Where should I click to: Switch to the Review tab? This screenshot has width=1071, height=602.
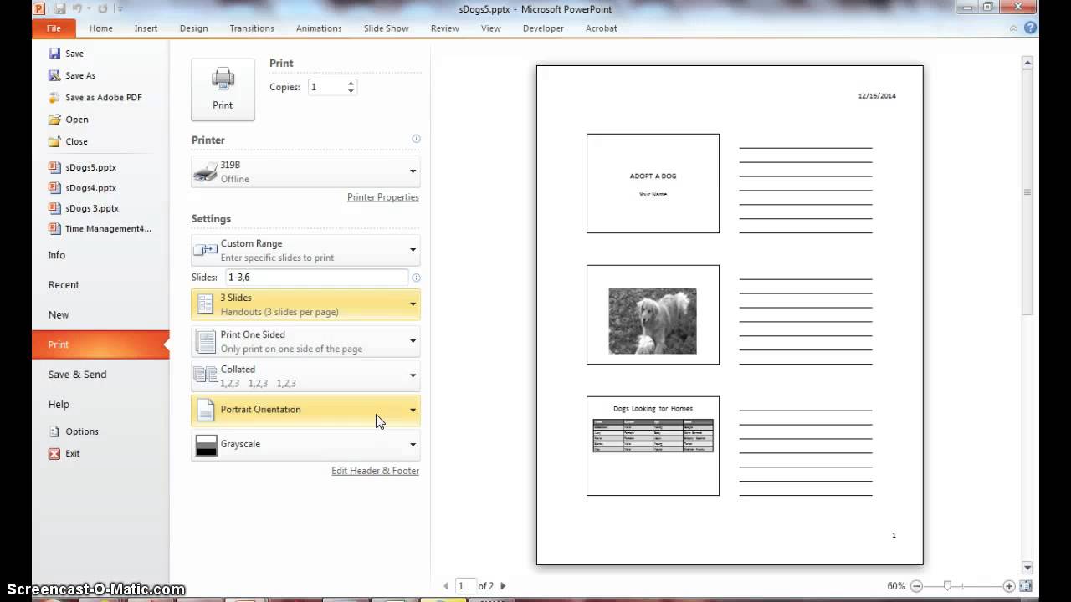click(444, 28)
